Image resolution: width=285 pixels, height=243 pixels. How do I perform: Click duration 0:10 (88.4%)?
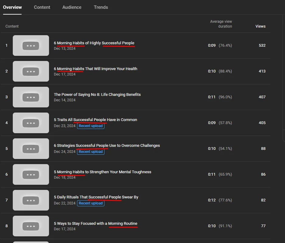pos(220,71)
